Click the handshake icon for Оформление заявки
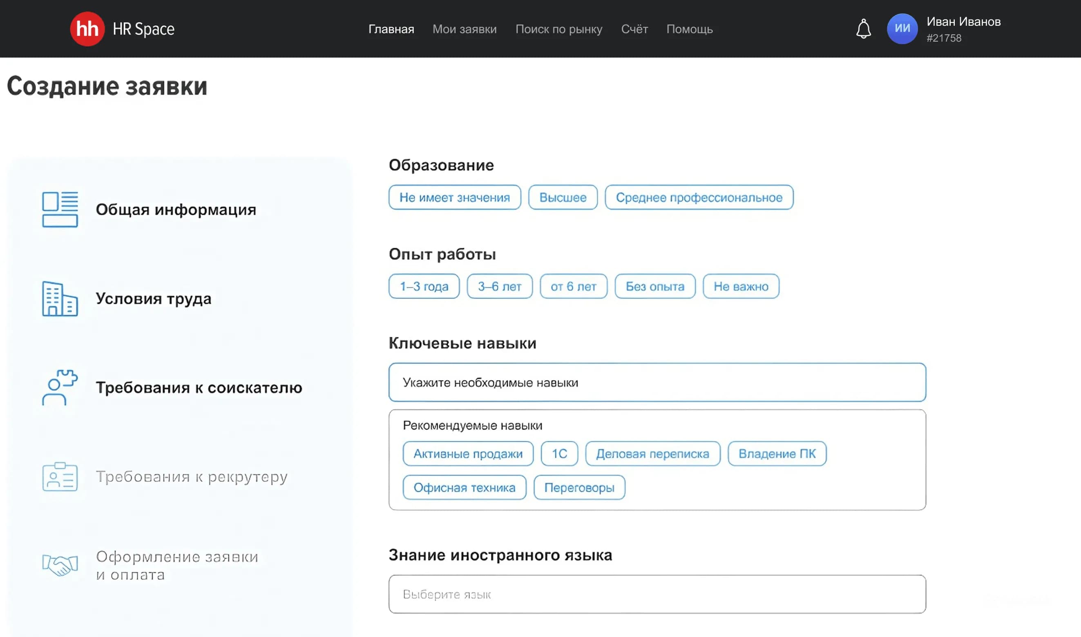This screenshot has width=1081, height=637. pos(60,565)
